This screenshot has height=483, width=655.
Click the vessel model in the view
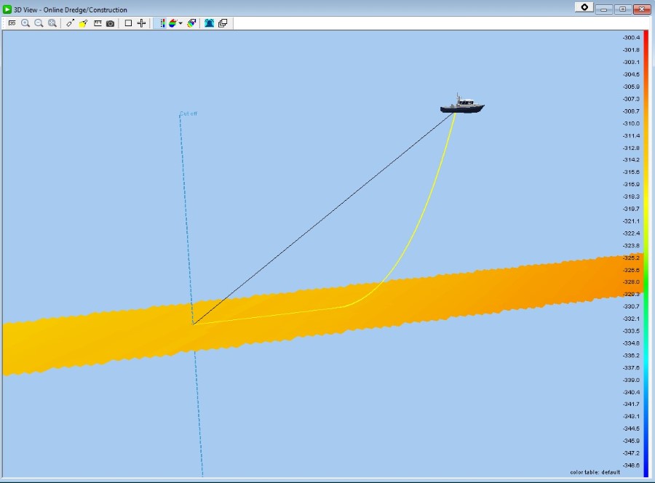462,104
